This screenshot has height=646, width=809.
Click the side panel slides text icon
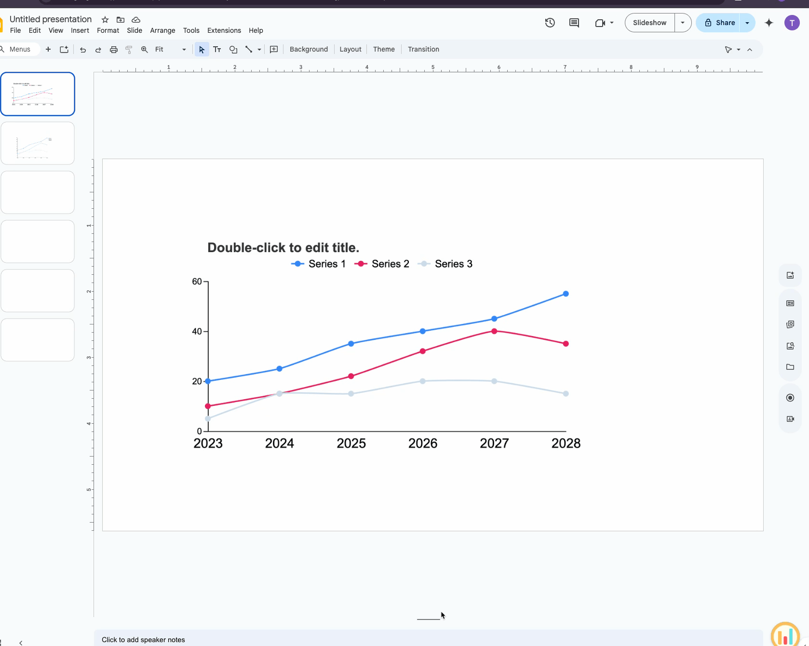pyautogui.click(x=790, y=303)
